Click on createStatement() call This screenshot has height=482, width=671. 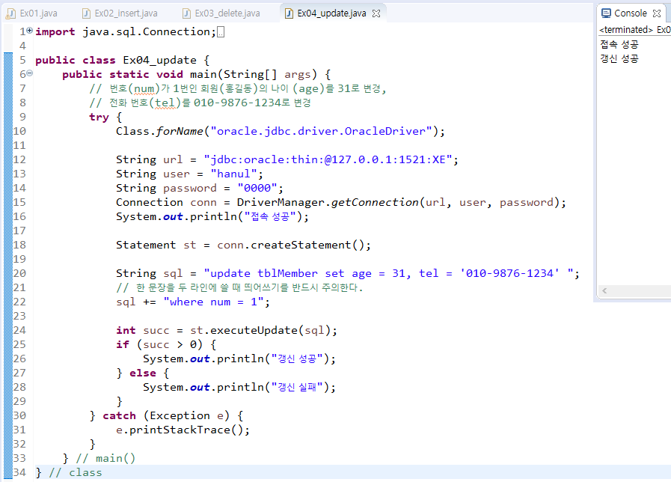(307, 245)
